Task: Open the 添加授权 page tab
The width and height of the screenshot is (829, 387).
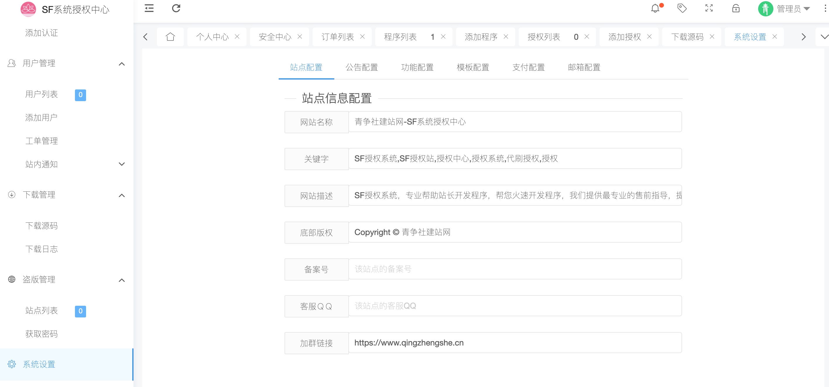Action: pos(625,37)
